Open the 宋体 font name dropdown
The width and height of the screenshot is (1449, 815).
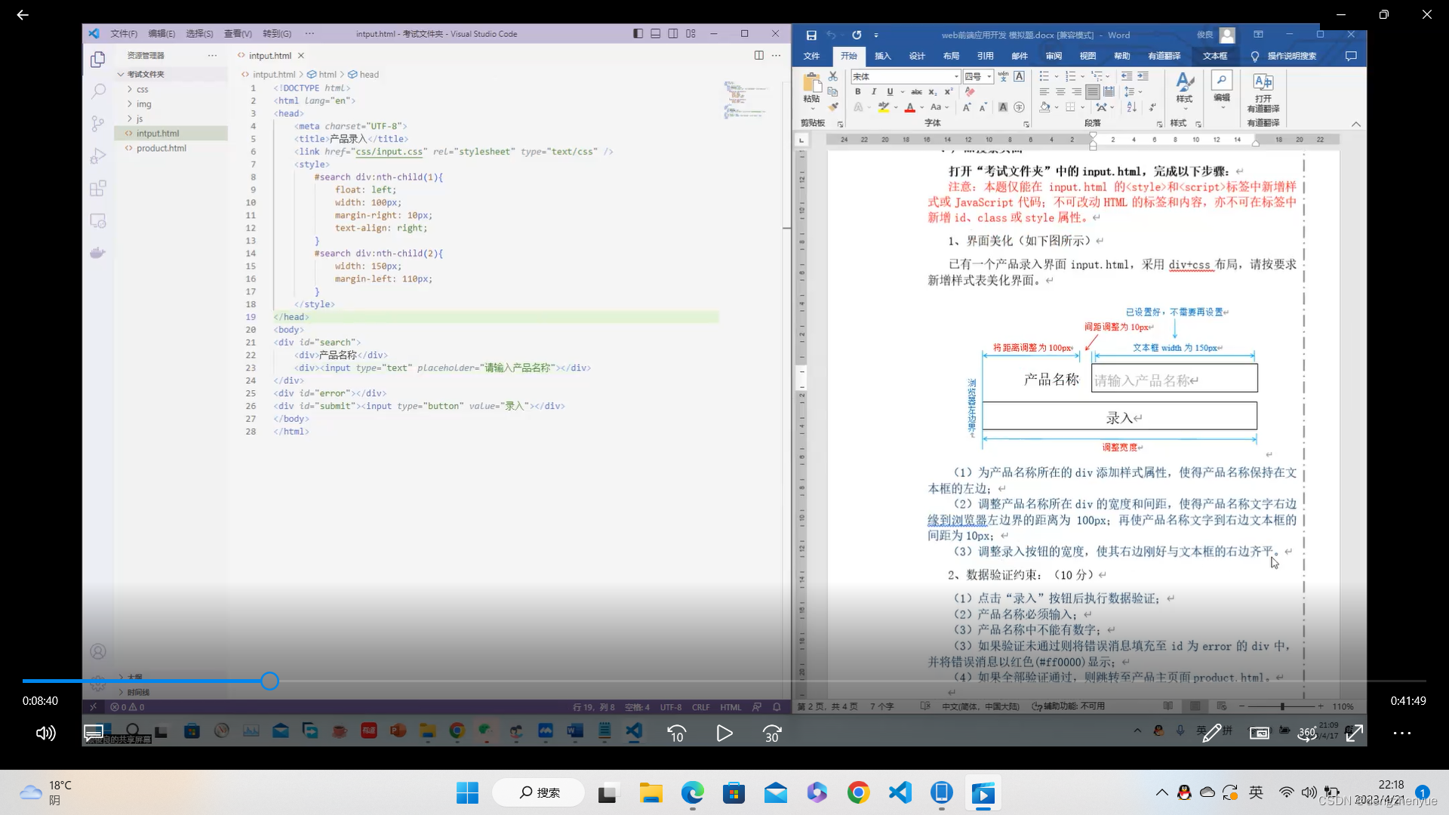pos(956,76)
